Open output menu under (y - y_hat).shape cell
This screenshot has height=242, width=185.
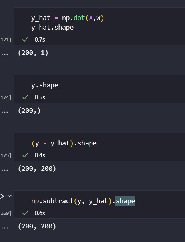coord(5,170)
